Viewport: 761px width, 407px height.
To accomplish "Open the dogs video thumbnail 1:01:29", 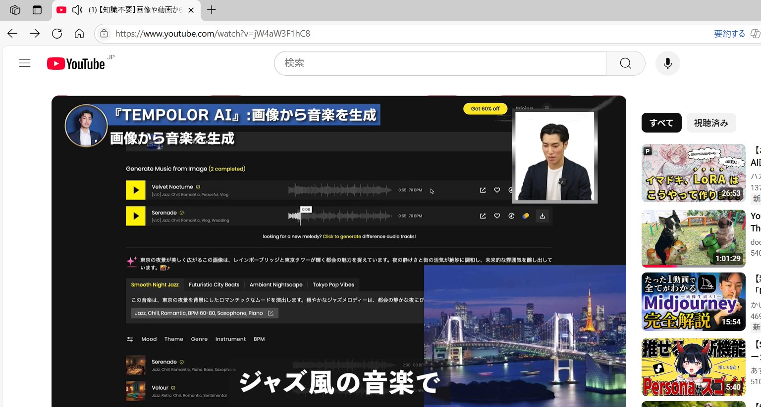I will (x=694, y=238).
